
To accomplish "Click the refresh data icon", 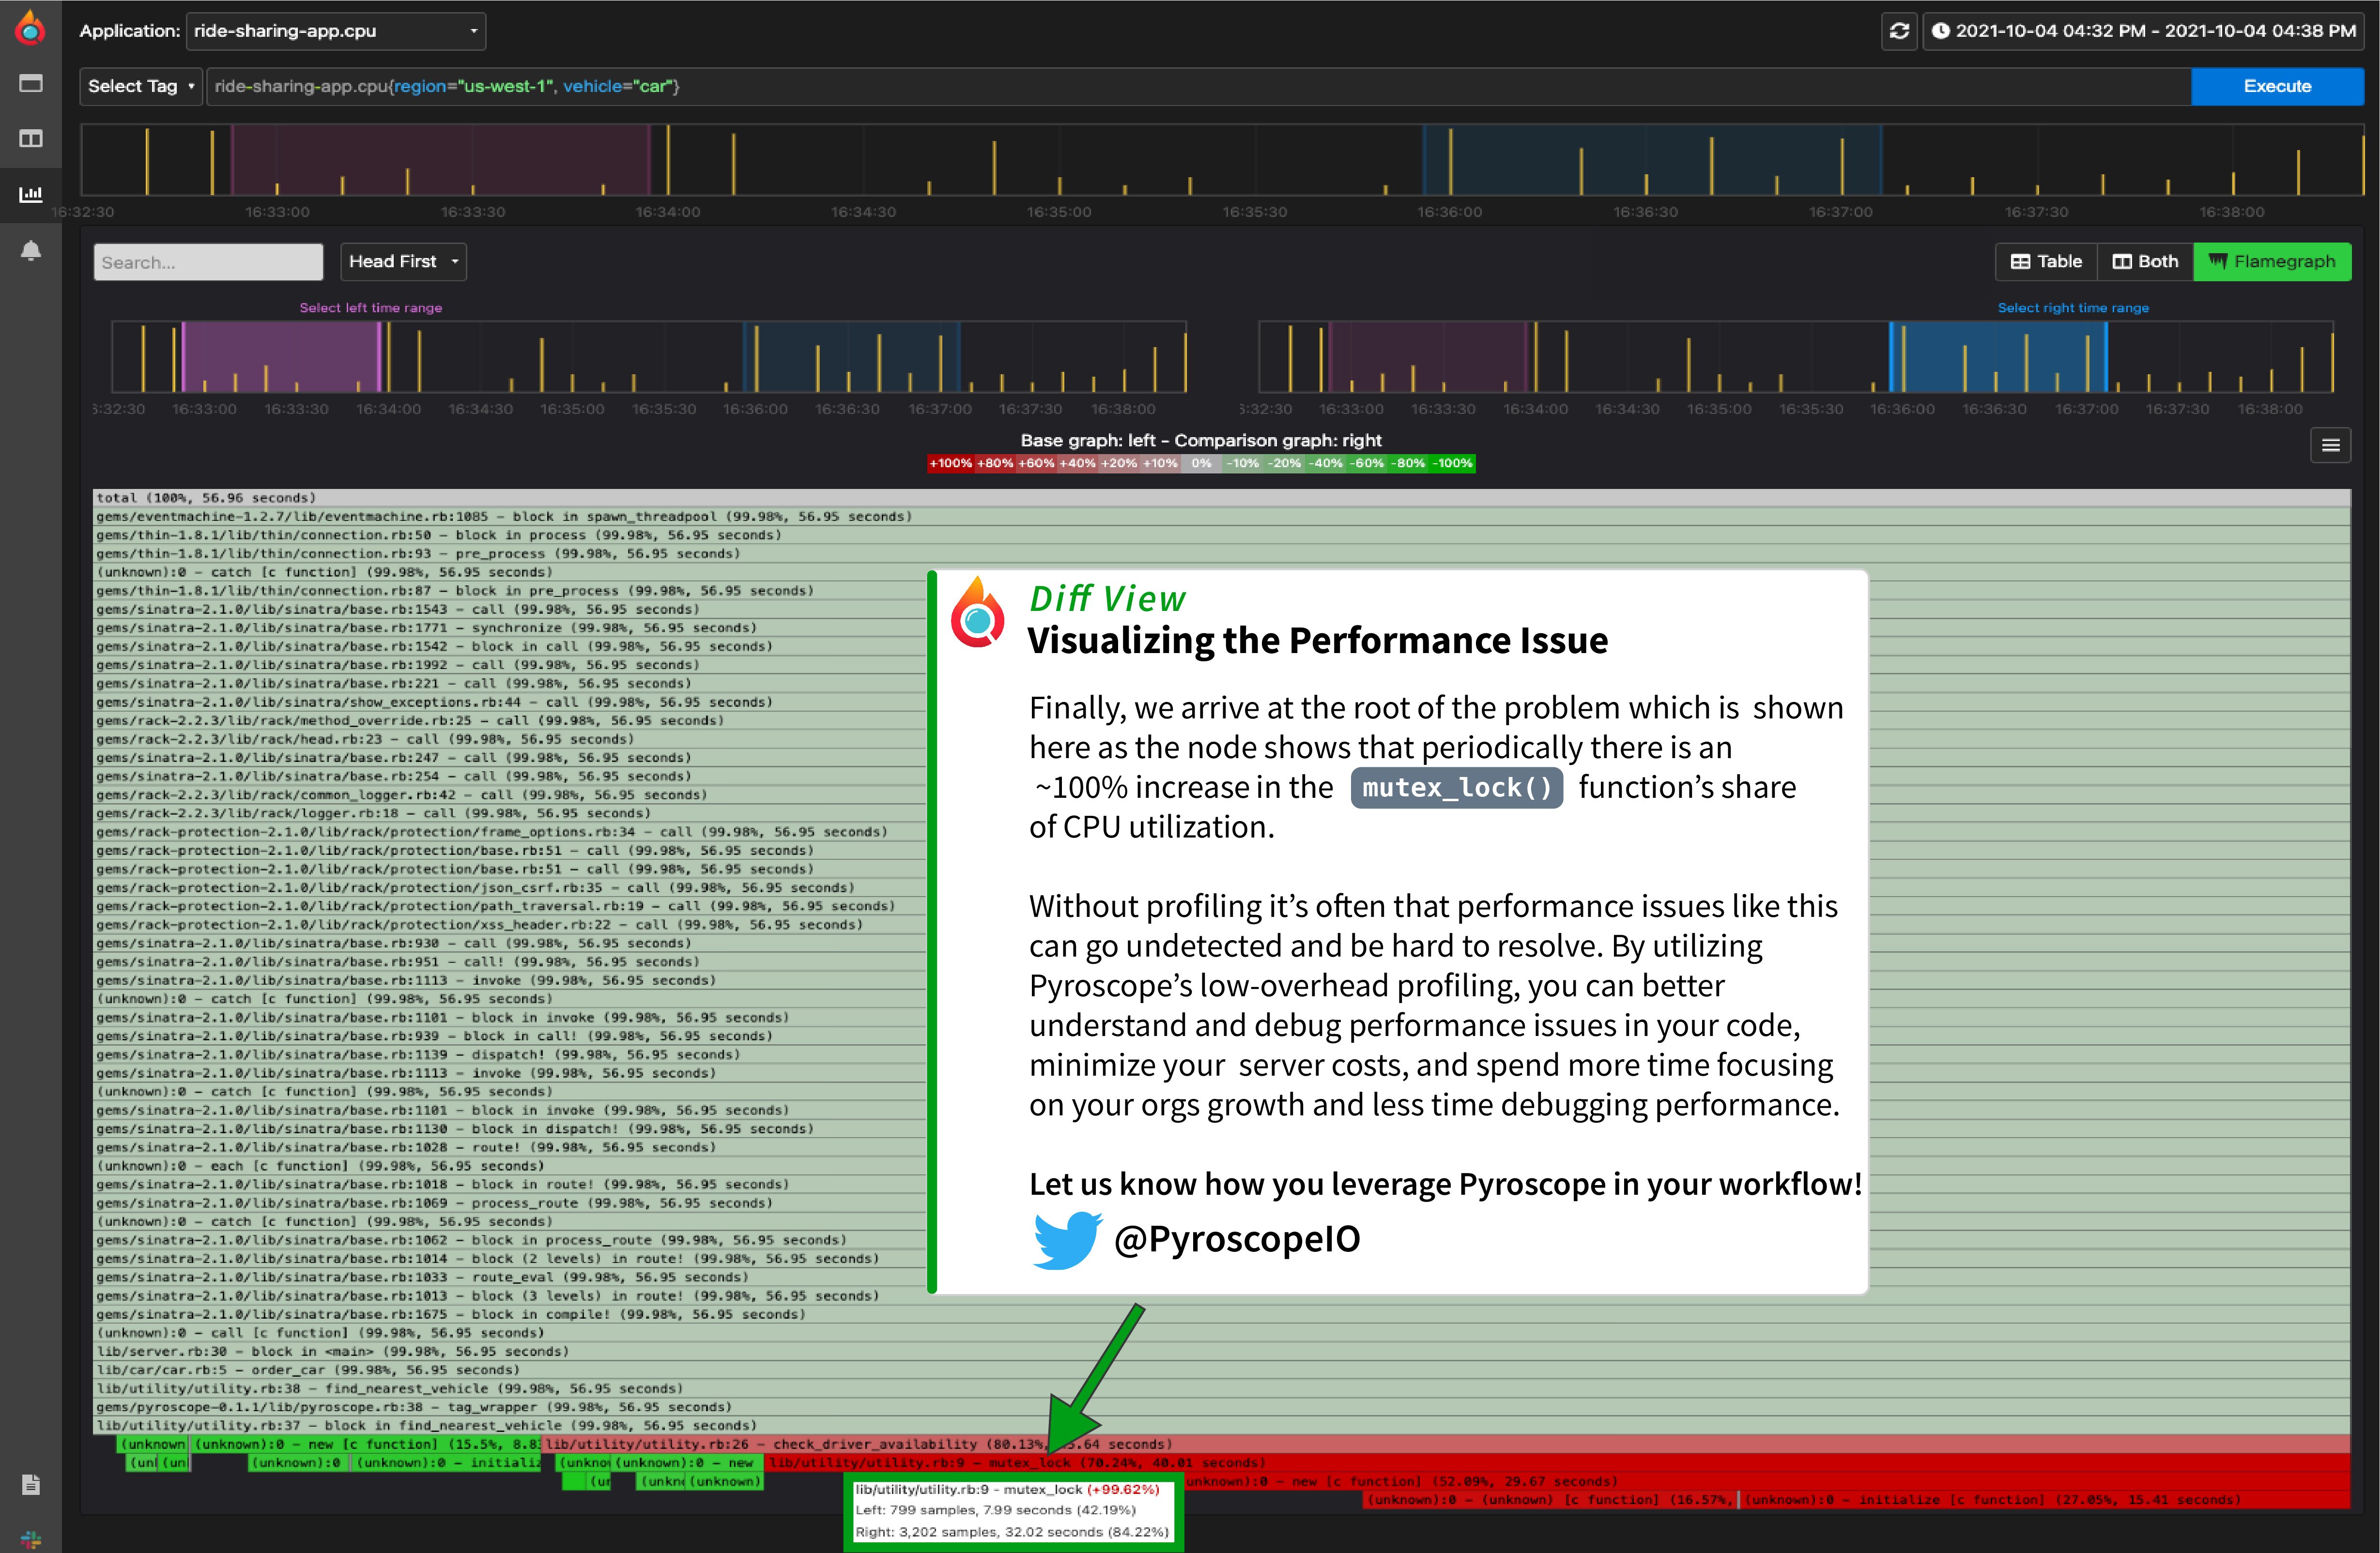I will tap(1898, 31).
